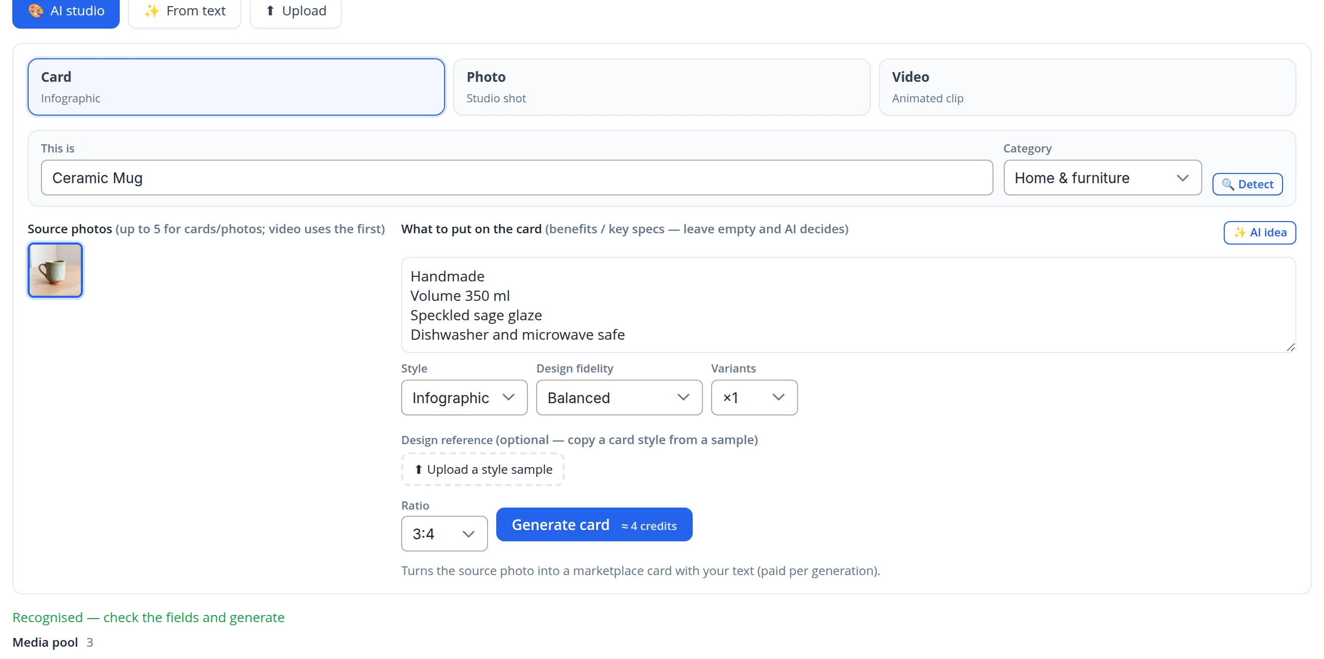Switch to the Upload tab
This screenshot has height=659, width=1324.
pyautogui.click(x=296, y=11)
